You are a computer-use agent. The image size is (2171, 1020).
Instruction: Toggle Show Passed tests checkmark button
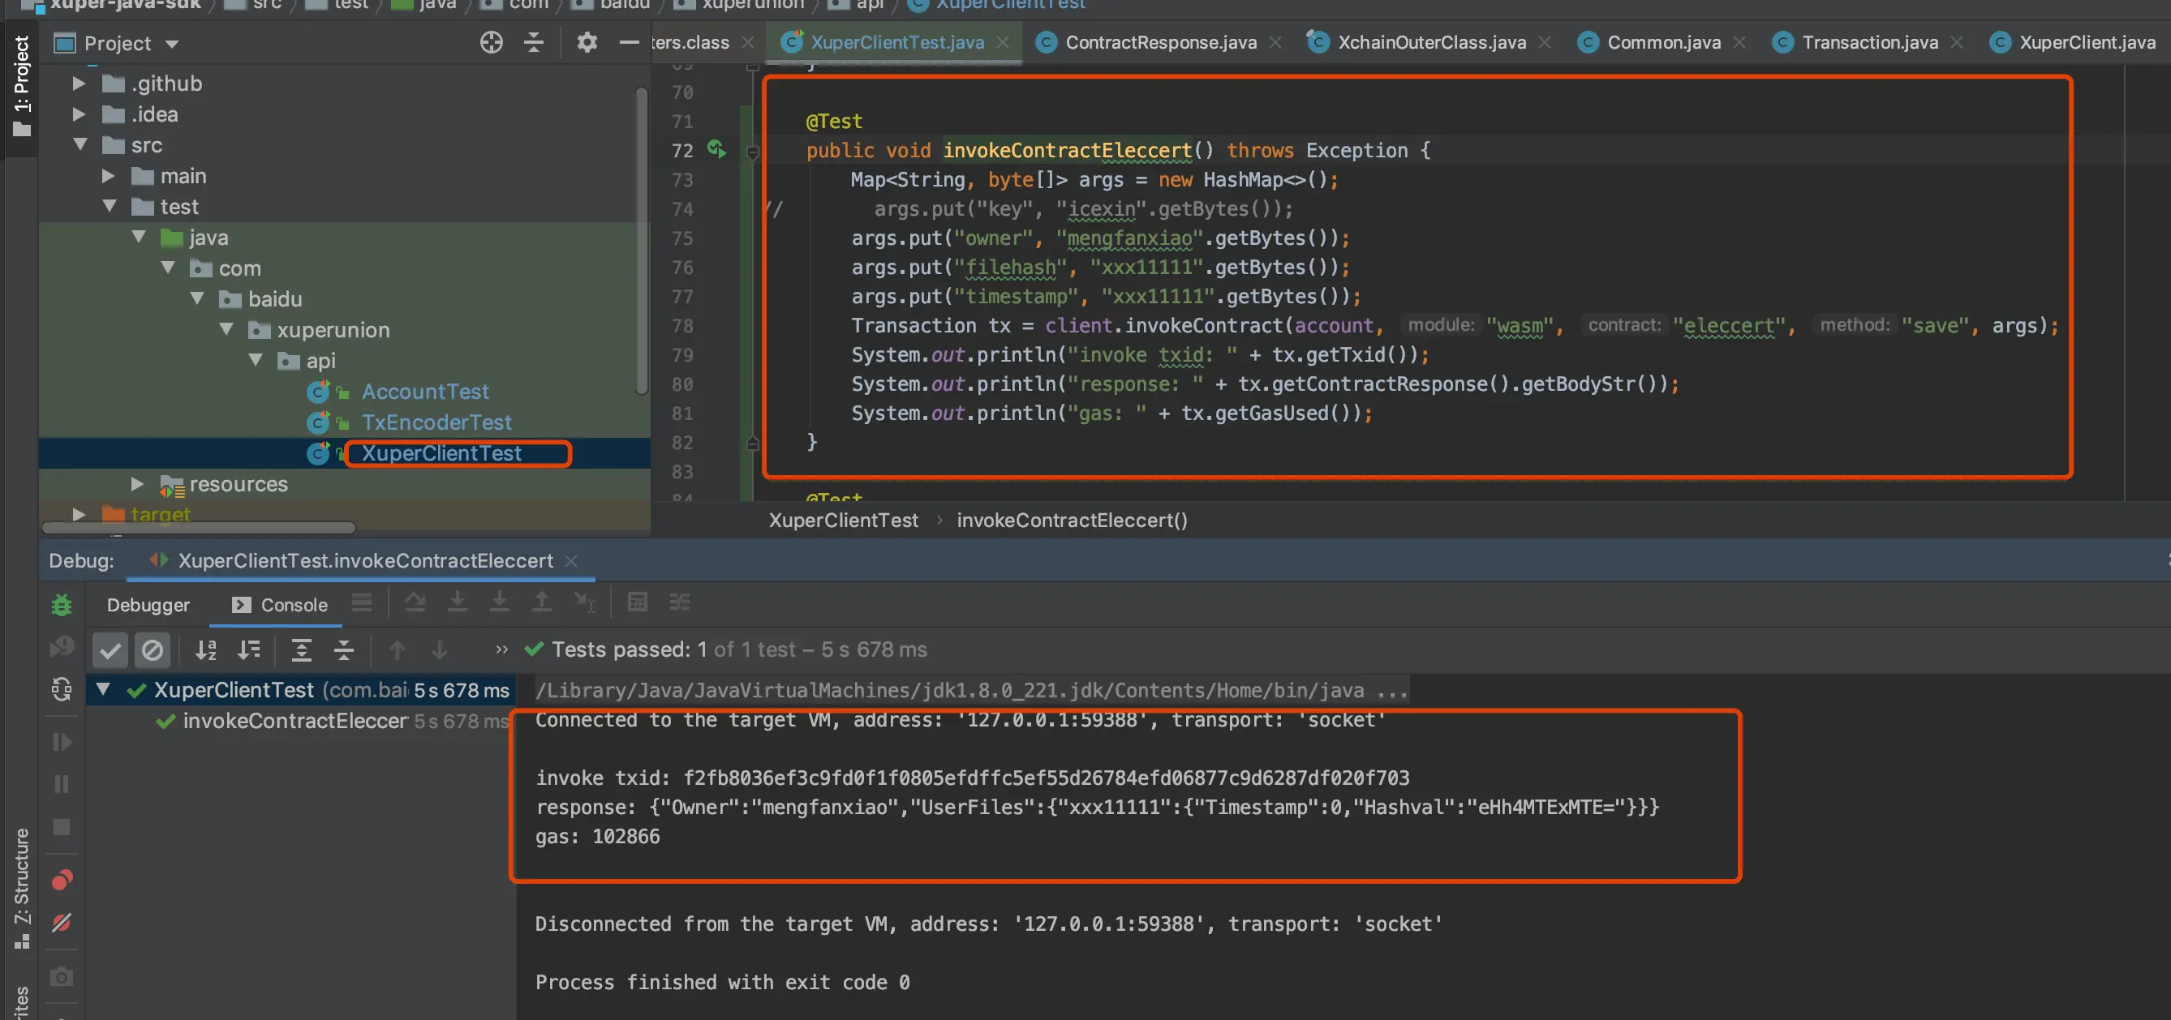pos(110,649)
